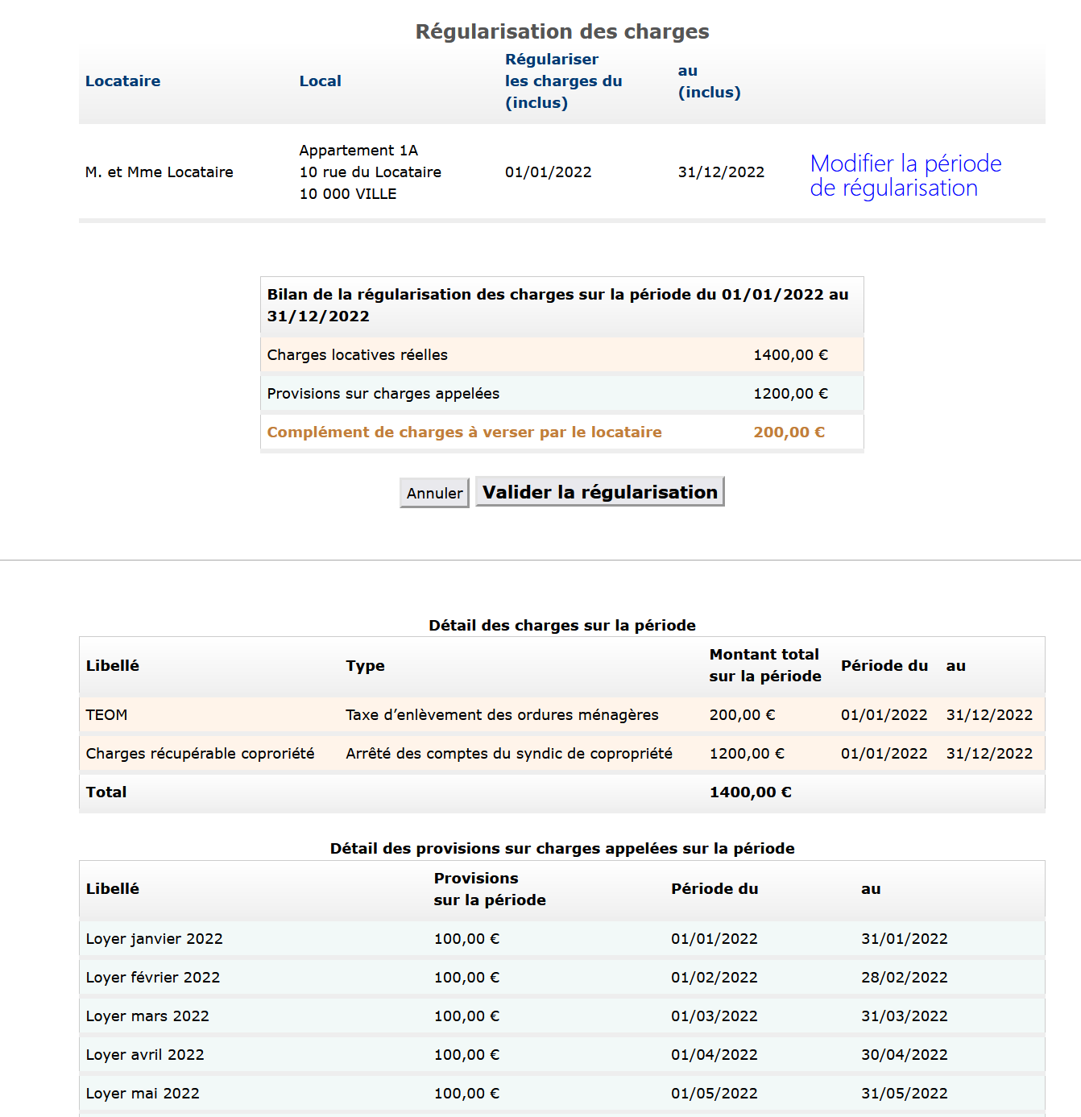The height and width of the screenshot is (1117, 1081).
Task: Click Provisions sur charges appelées label
Action: click(x=383, y=394)
